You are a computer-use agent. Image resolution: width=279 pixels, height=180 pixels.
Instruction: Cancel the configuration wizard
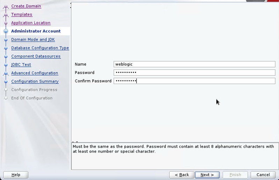pyautogui.click(x=263, y=175)
